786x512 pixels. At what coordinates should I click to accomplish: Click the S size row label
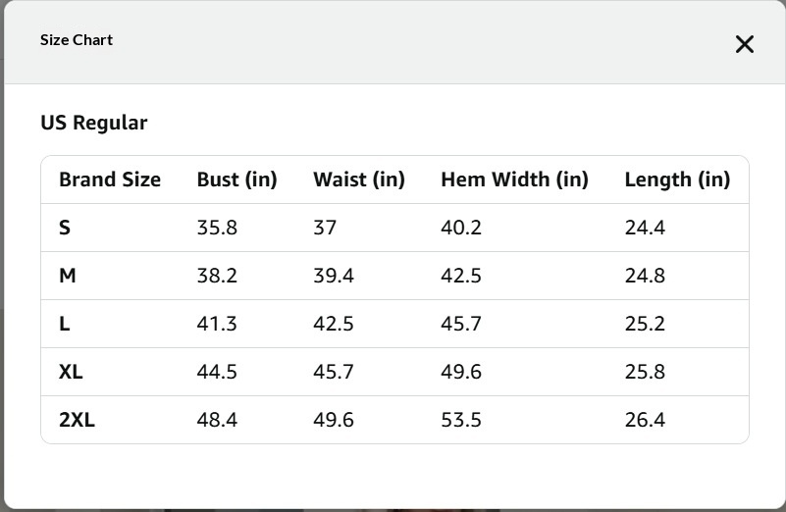click(65, 228)
